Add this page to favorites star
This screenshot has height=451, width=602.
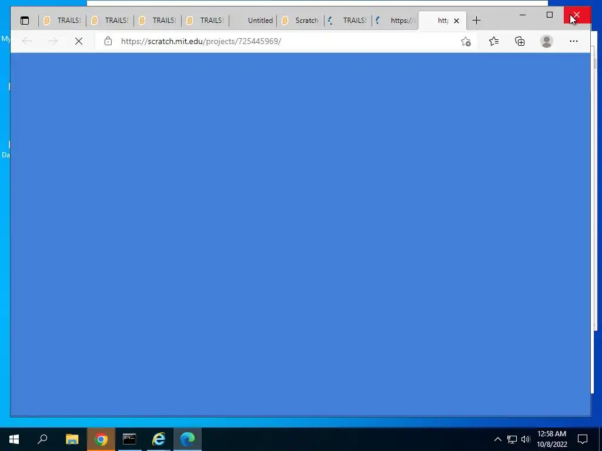click(x=466, y=42)
